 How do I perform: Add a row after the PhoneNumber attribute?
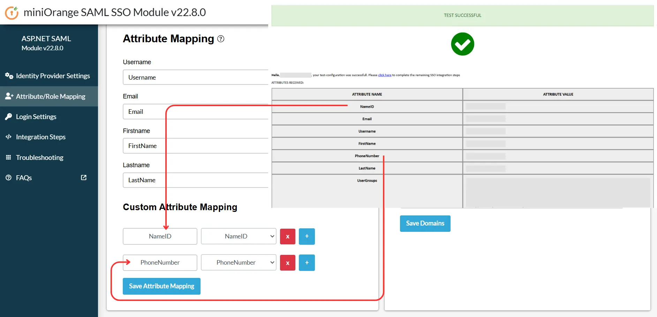tap(307, 263)
